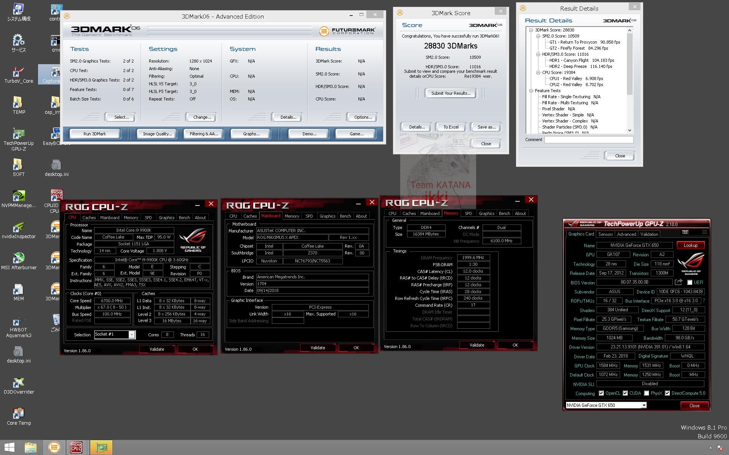This screenshot has height=455, width=729.
Task: Click Filtering & AA button
Action: [204, 134]
